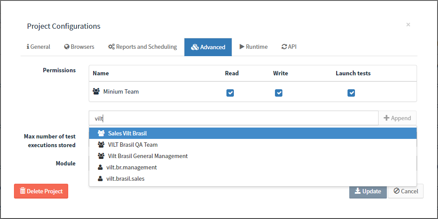
Task: Click the 'Minium Team' name text
Action: tap(121, 91)
